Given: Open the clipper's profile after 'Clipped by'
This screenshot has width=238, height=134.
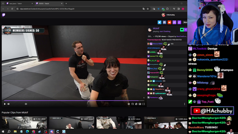Looking at the screenshot, I should coord(181,36).
